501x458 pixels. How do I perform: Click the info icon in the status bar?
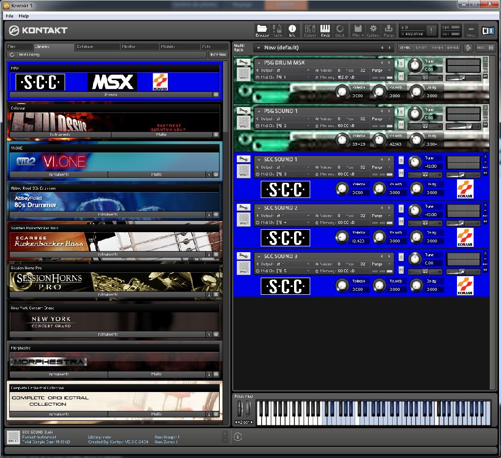click(x=238, y=437)
